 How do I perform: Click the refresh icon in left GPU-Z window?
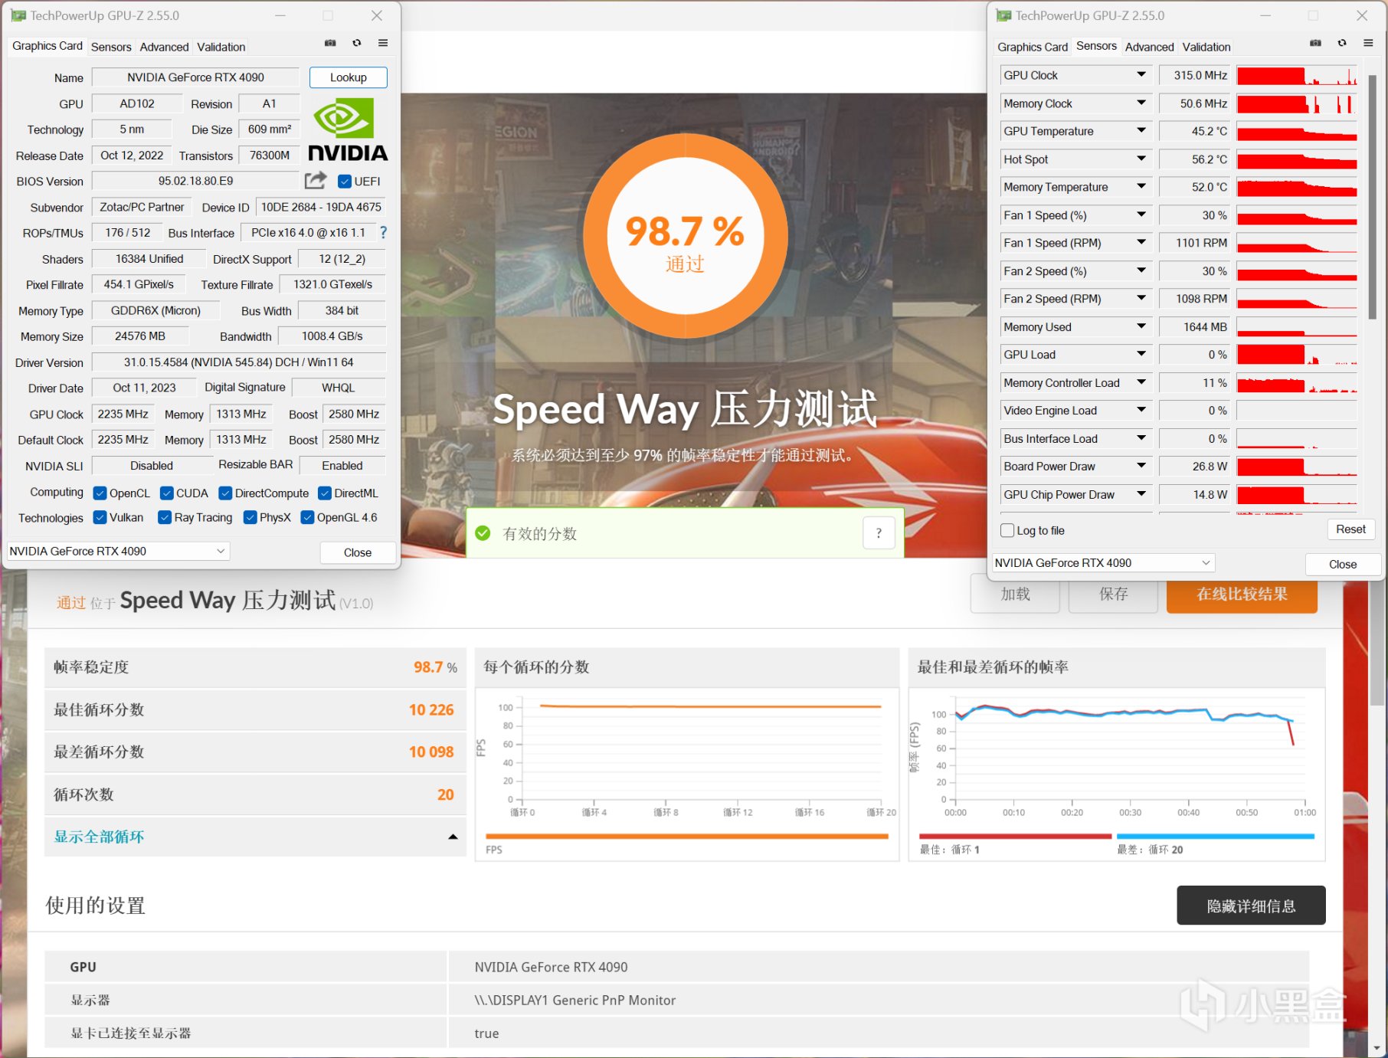[x=357, y=44]
